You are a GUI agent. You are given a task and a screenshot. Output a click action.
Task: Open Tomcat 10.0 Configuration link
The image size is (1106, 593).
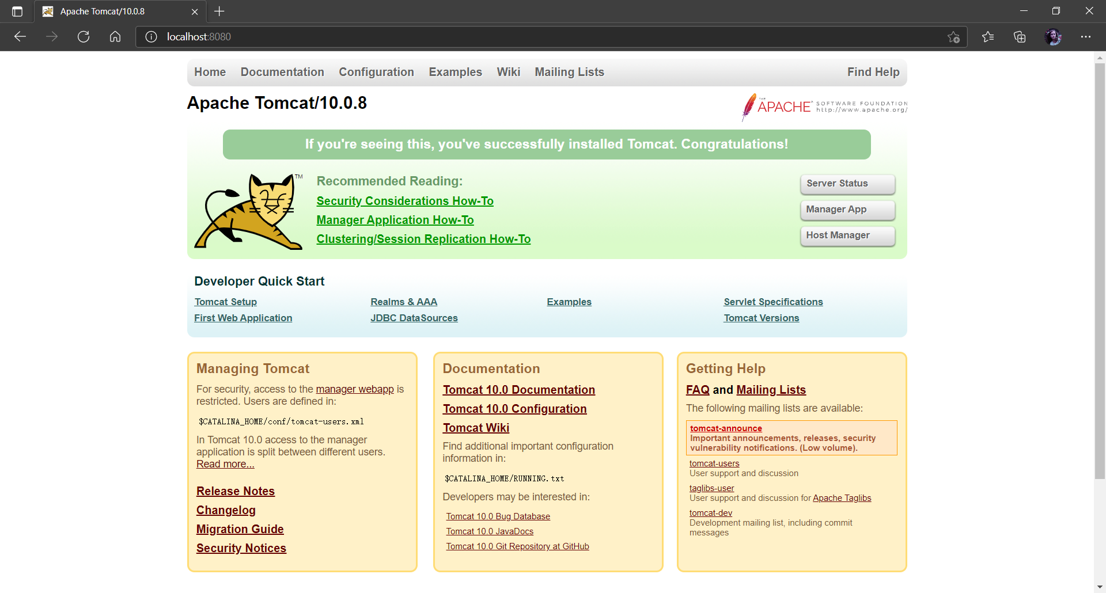[515, 409]
